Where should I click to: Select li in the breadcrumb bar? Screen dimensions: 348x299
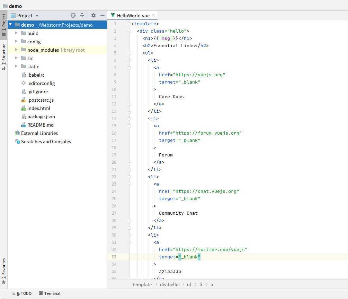click(x=200, y=284)
